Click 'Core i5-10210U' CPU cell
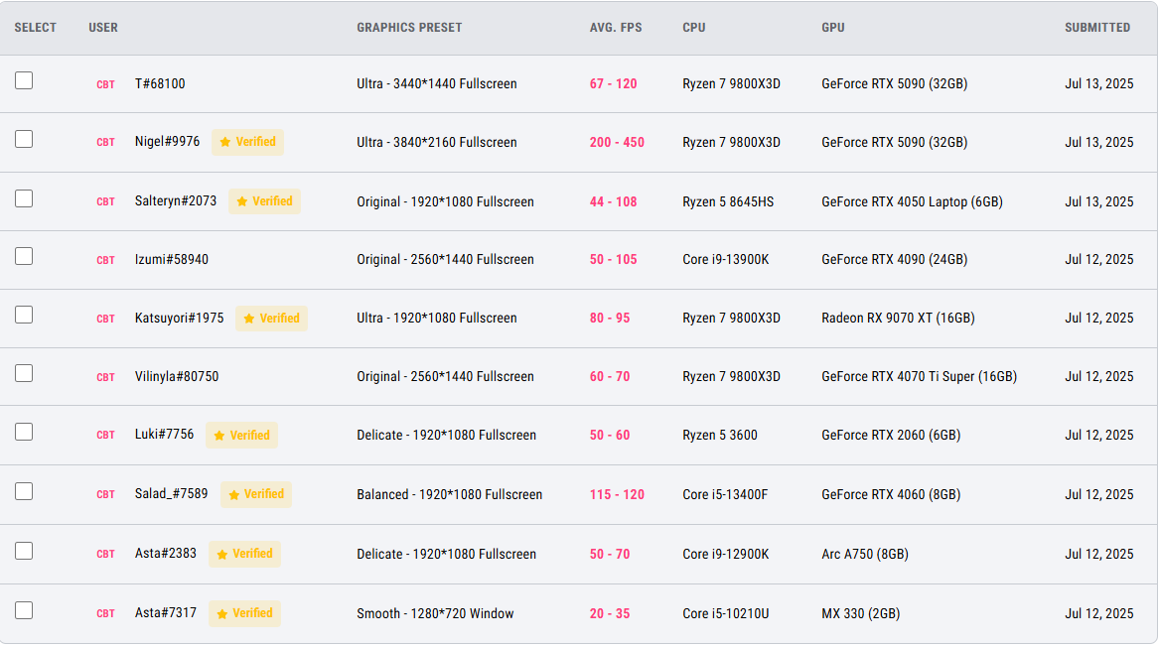The width and height of the screenshot is (1160, 646). (726, 613)
